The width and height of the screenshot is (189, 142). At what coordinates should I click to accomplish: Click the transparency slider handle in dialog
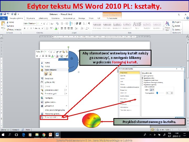point(157,93)
